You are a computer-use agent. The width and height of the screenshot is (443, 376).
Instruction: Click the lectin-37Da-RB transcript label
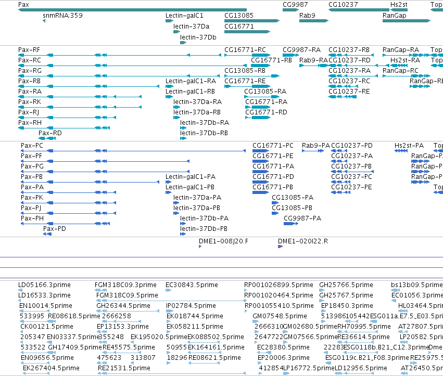(197, 112)
